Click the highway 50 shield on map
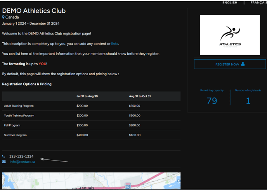Screen dimensions: 267x190 pyautogui.click(x=128, y=187)
